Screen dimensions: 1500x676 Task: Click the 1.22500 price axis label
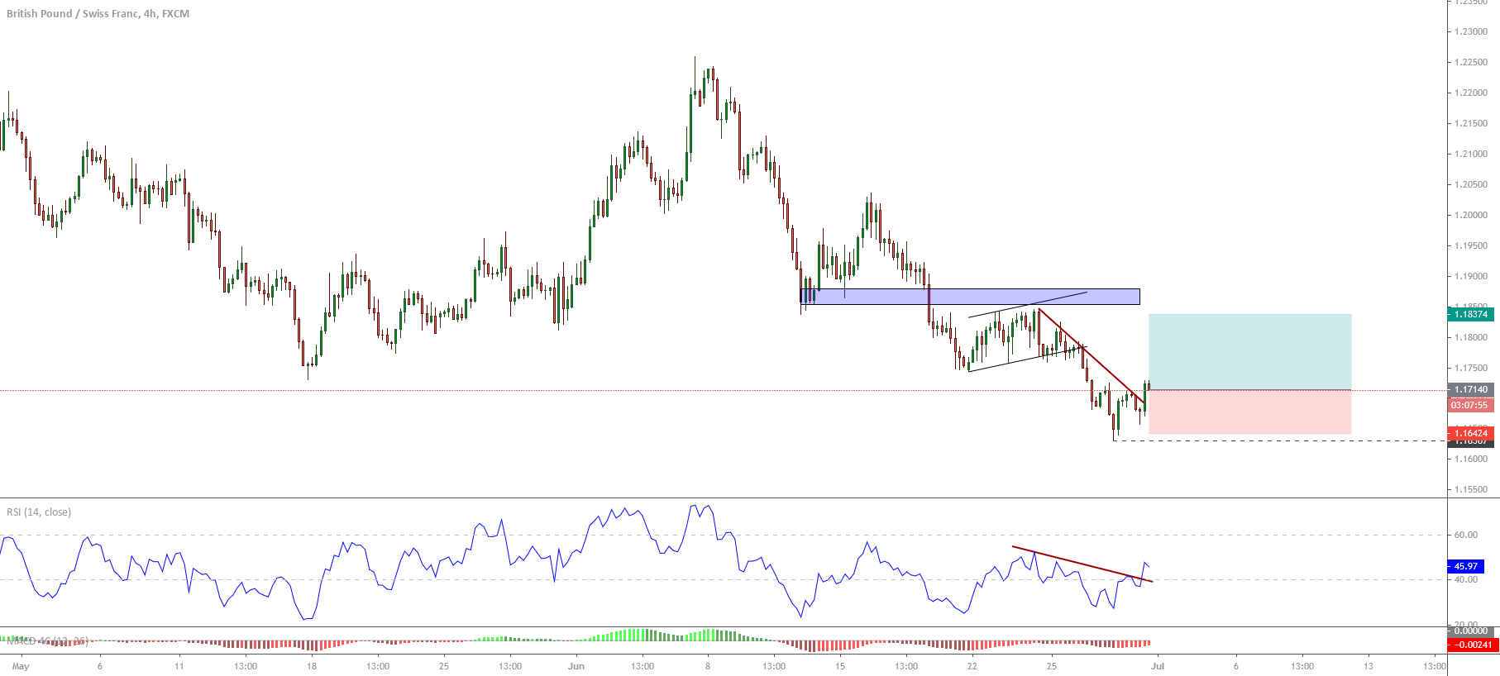(1471, 62)
